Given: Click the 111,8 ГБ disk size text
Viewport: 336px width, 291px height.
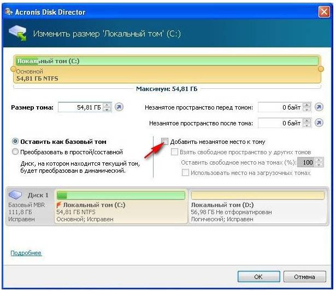Looking at the screenshot, I should pos(20,212).
